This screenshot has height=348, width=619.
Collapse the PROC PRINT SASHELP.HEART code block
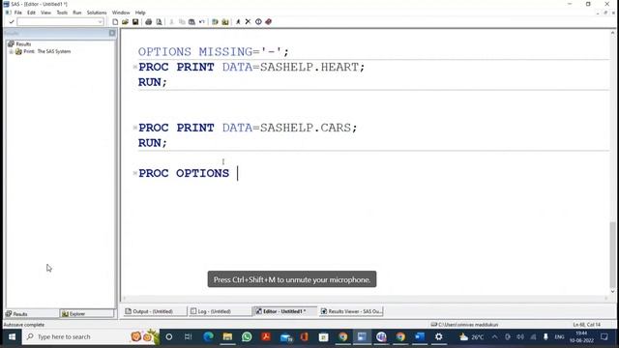point(135,67)
